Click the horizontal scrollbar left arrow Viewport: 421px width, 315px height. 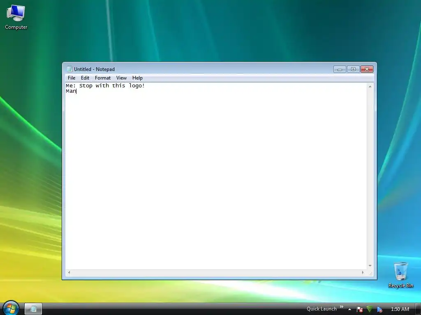point(69,272)
